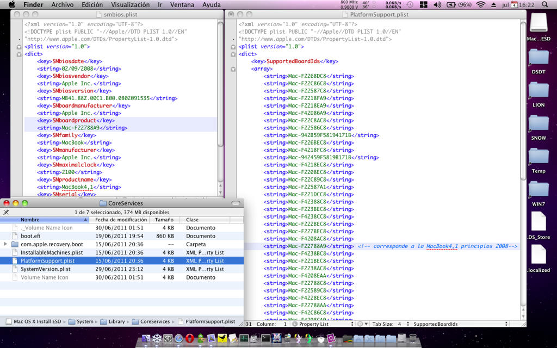Open the LION folder on desktop
Screen dimensions: 557x348
(x=539, y=95)
